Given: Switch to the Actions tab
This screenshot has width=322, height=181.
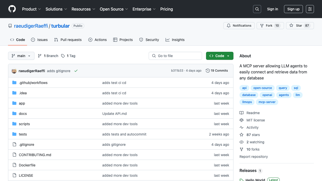Looking at the screenshot, I should pos(98,40).
